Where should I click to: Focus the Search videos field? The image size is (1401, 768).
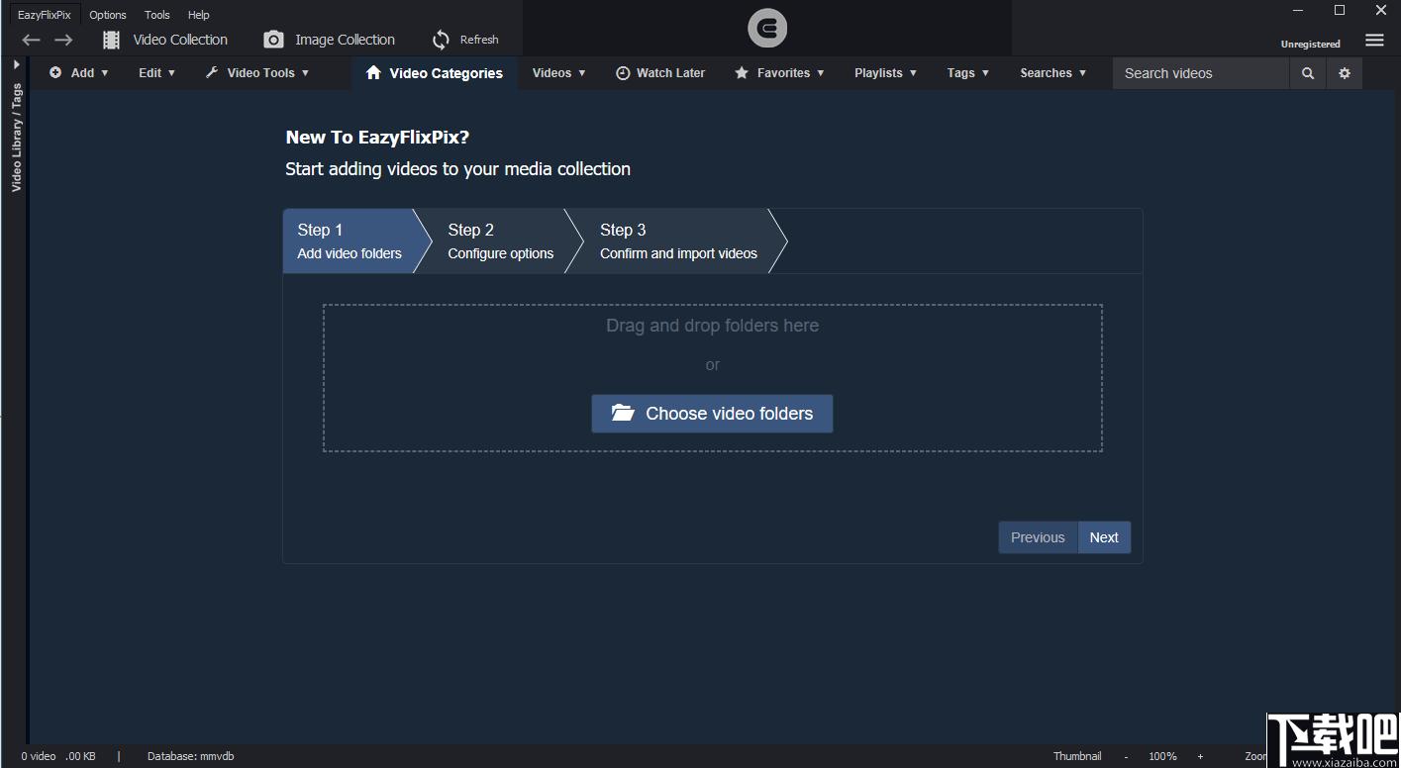click(1201, 73)
